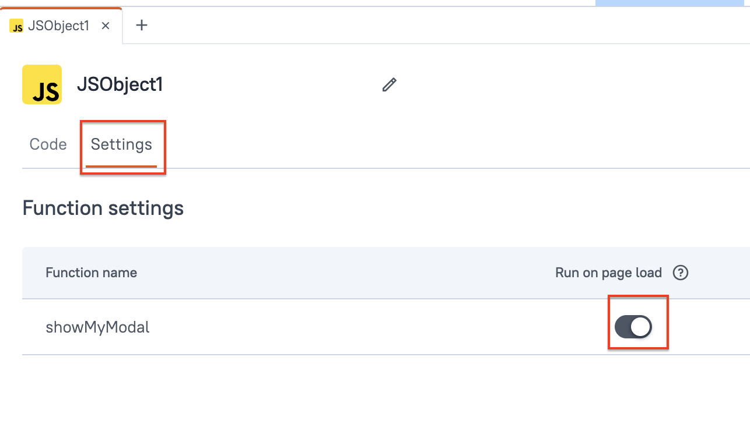
Task: Click the large yellow JS logo
Action: pos(42,84)
